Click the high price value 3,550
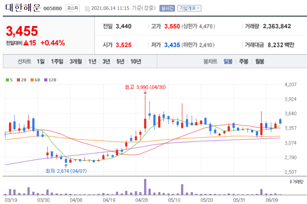This screenshot has height=204, width=307. (172, 26)
